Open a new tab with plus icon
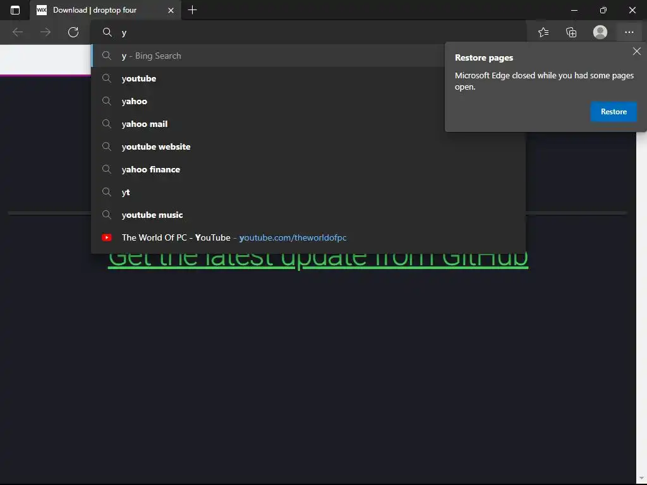The image size is (647, 485). coord(192,10)
